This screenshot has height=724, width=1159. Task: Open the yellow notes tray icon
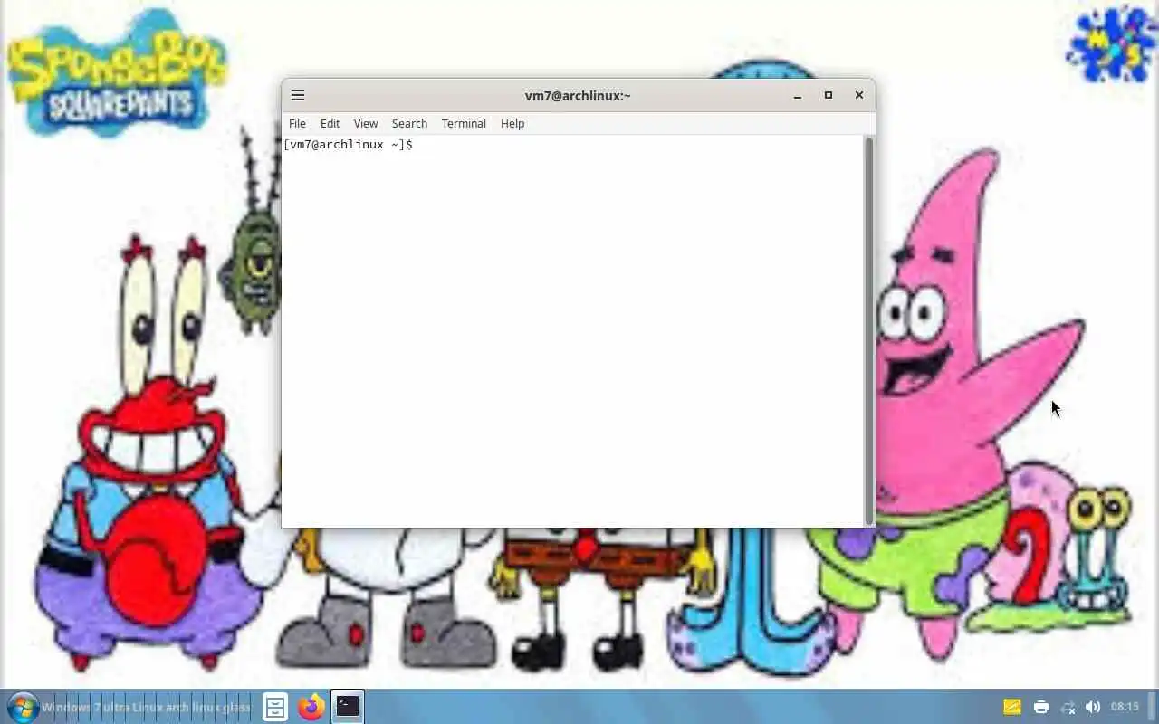pos(1012,707)
